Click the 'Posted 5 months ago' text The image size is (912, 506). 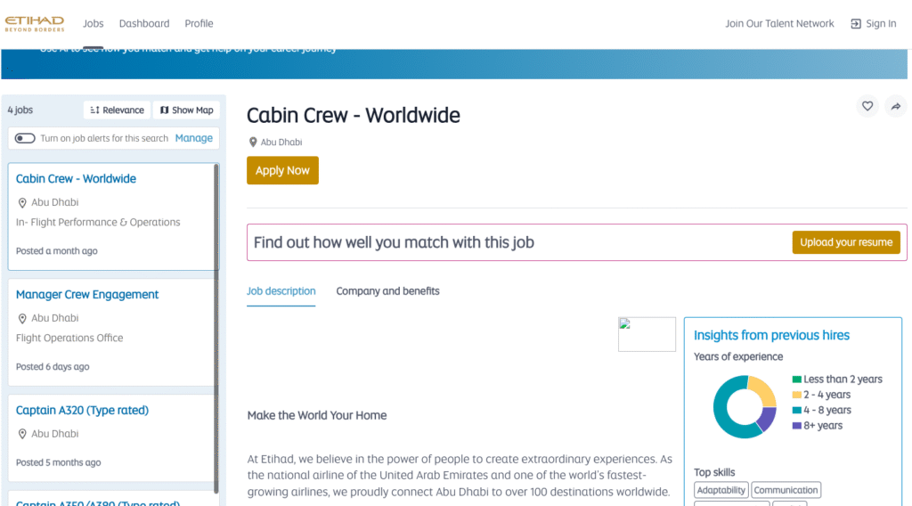58,462
